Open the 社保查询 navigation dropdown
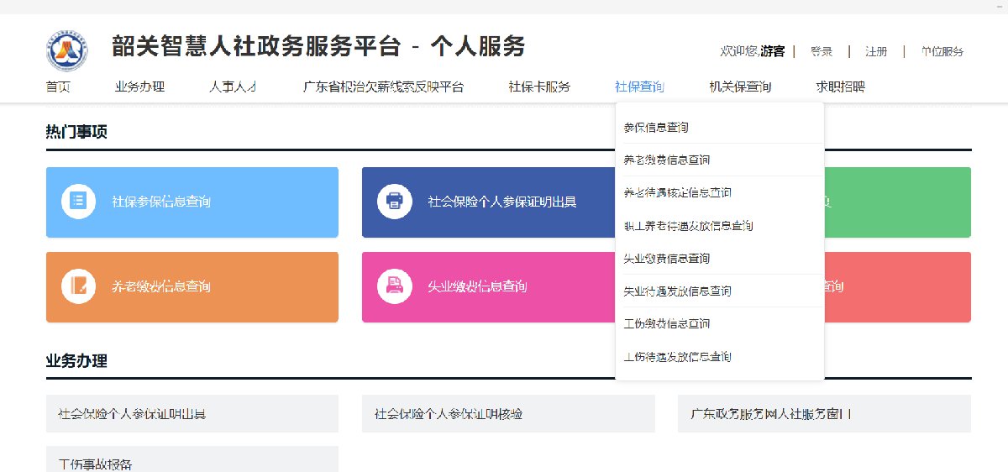This screenshot has height=472, width=1008. pyautogui.click(x=639, y=87)
